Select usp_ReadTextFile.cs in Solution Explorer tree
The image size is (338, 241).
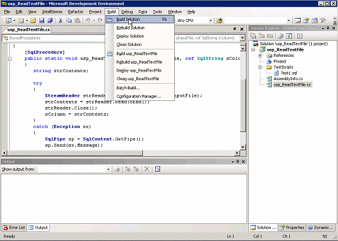tap(292, 84)
